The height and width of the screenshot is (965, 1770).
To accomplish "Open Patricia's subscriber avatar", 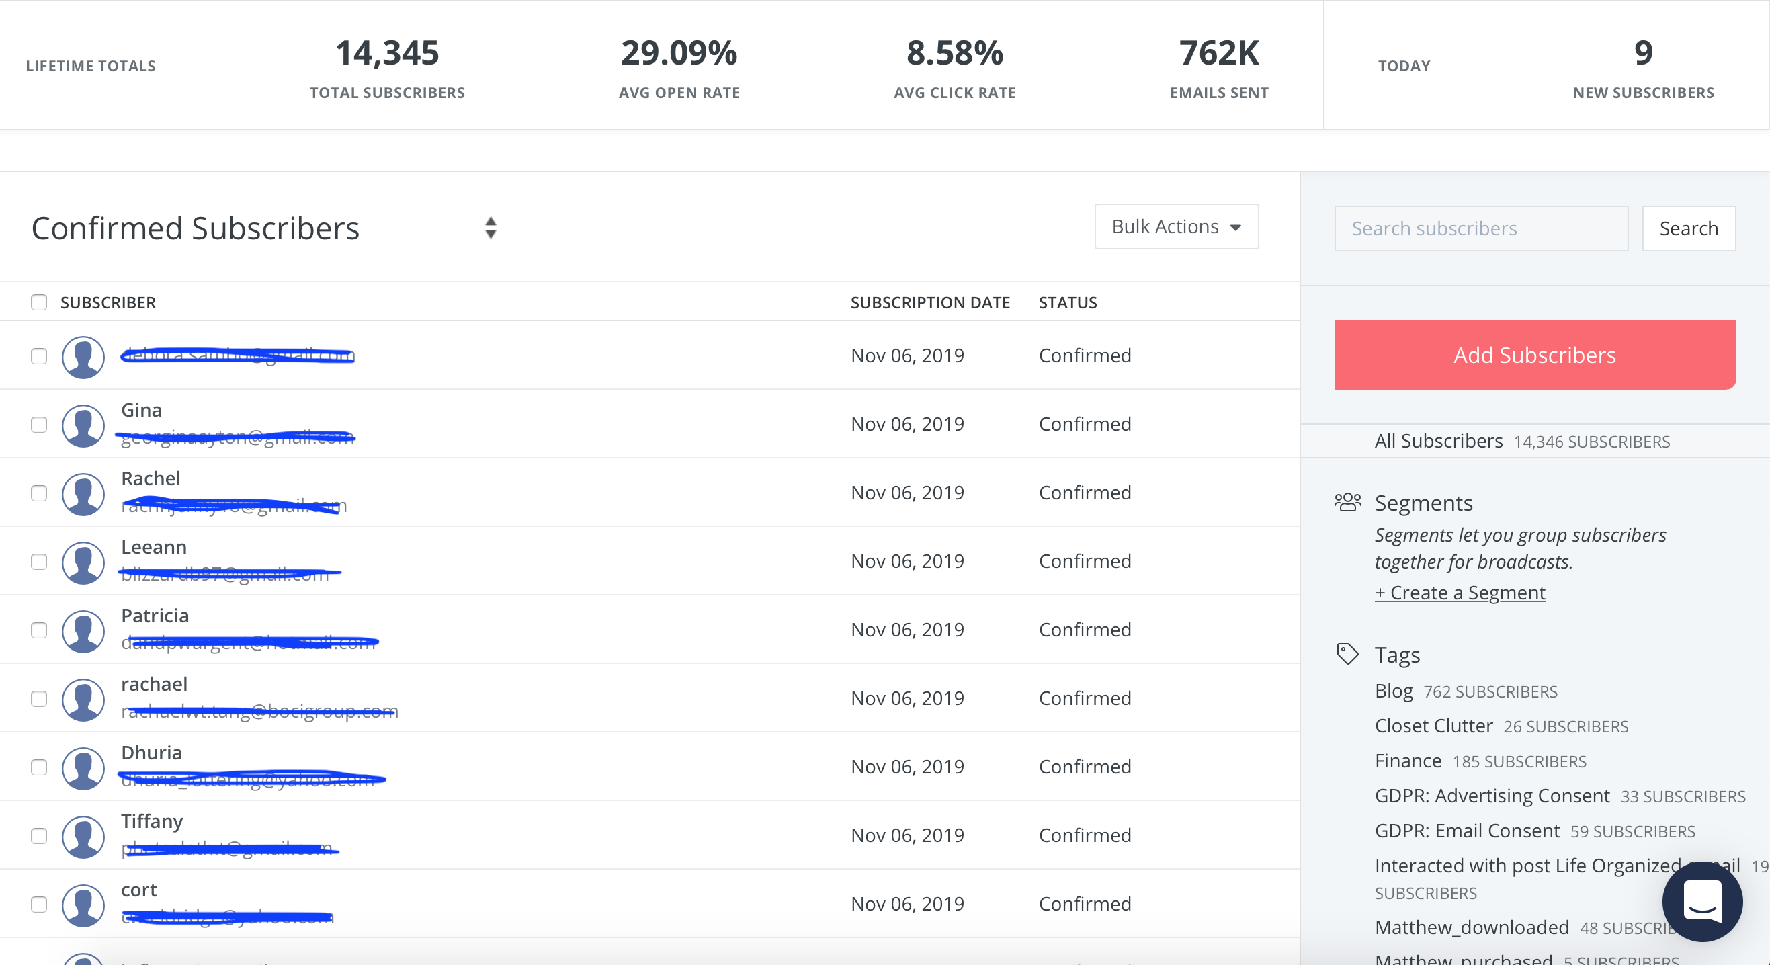I will tap(83, 631).
